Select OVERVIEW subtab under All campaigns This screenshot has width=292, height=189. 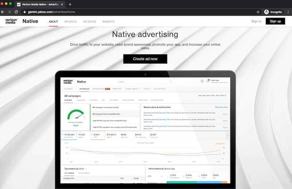[68, 100]
